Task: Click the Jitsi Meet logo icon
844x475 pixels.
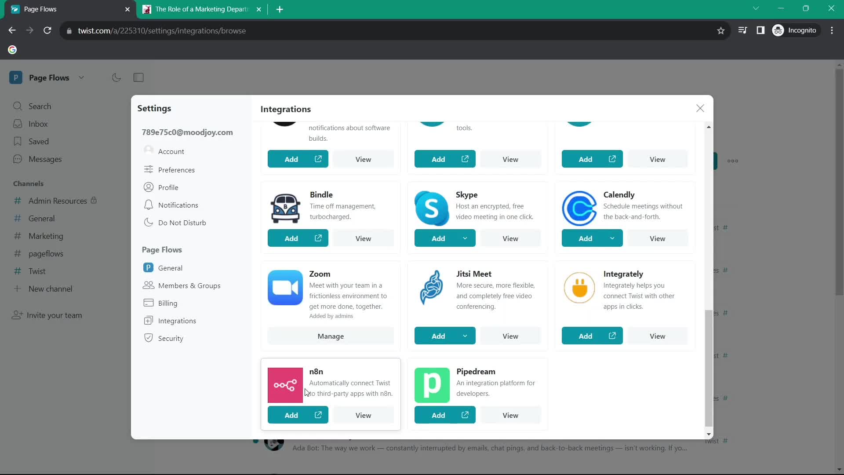Action: point(432,288)
